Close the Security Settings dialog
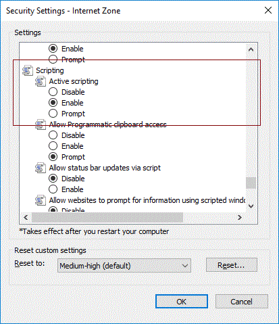 click(x=268, y=10)
